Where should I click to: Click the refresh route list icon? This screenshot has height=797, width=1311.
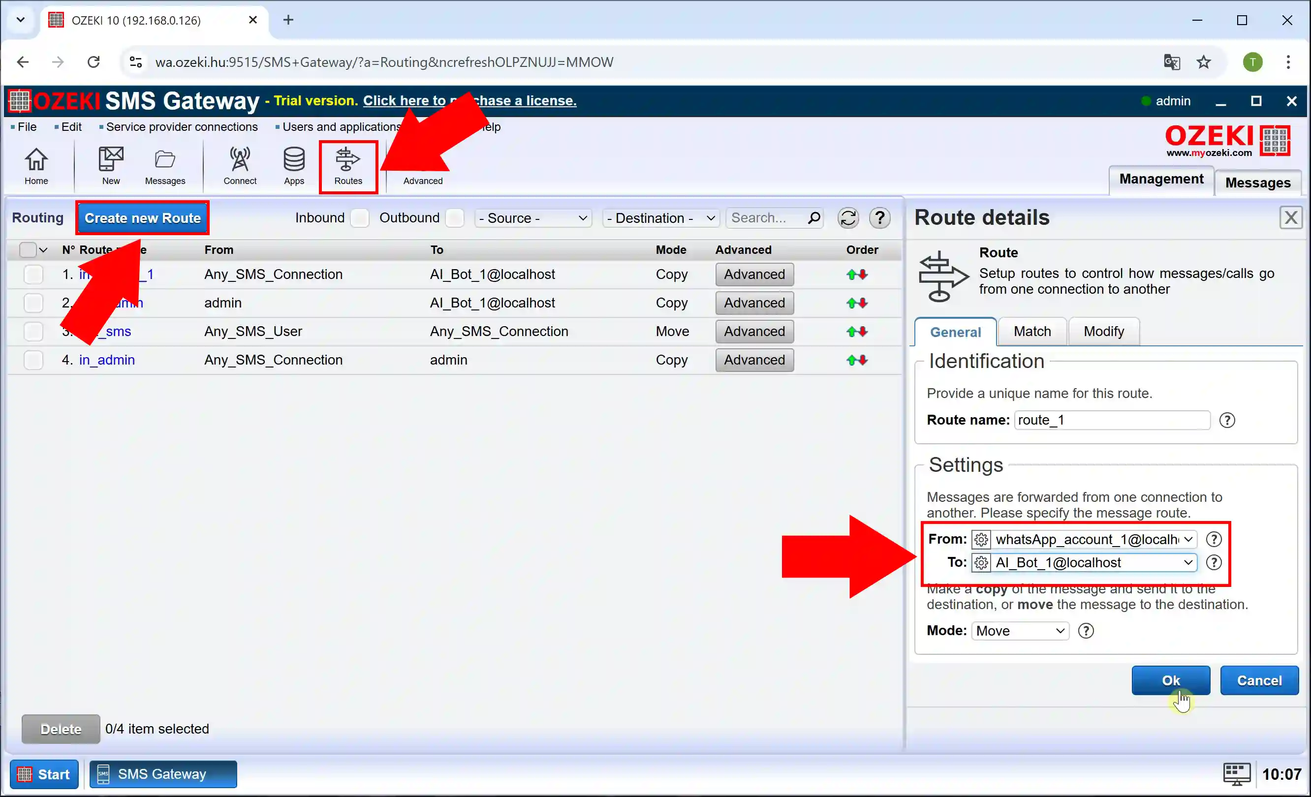coord(848,217)
